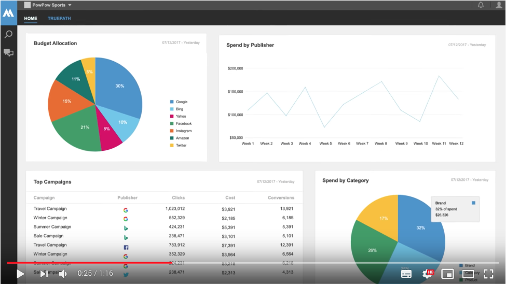The height and width of the screenshot is (284, 506).
Task: Select the 15% orange pie slice
Action: [x=67, y=101]
